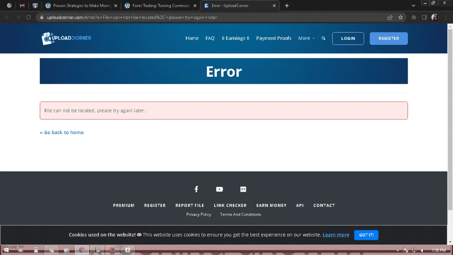
Task: Open the Chrome profile avatar
Action: (x=435, y=17)
